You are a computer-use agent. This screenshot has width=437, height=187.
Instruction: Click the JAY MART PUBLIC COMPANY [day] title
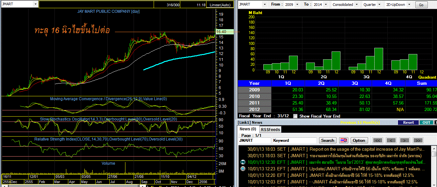coord(108,11)
